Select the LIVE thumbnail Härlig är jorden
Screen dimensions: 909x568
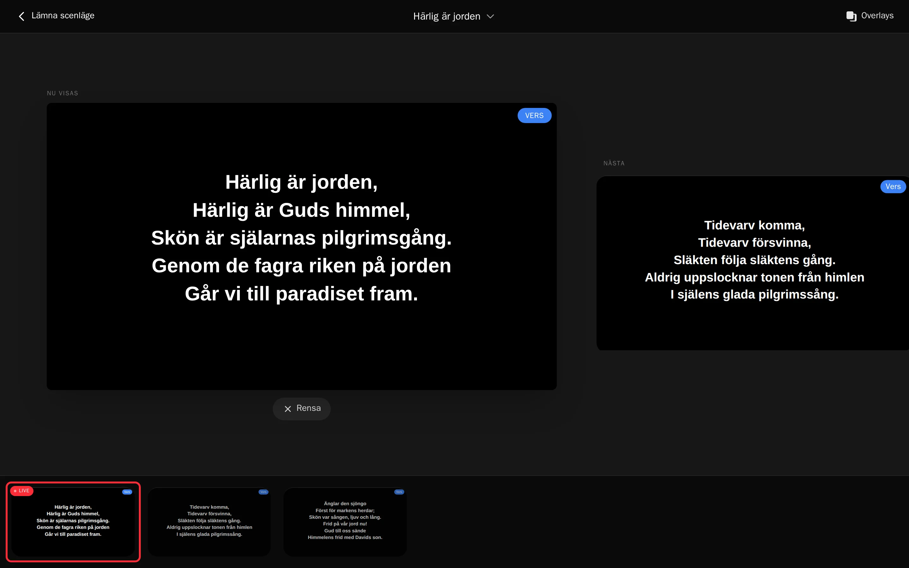pyautogui.click(x=73, y=522)
